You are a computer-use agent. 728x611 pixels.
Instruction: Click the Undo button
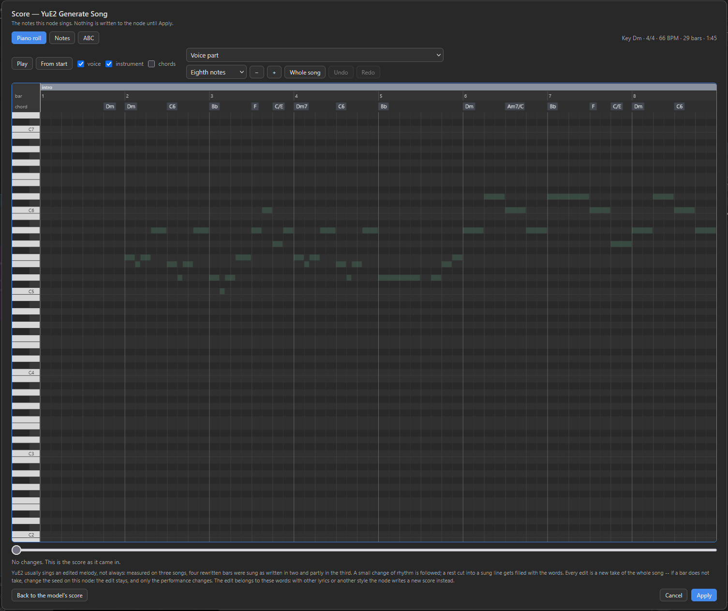pyautogui.click(x=341, y=73)
